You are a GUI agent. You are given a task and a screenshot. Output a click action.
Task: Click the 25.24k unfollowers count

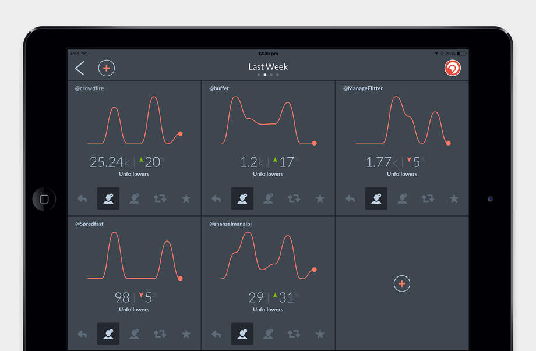coord(110,162)
